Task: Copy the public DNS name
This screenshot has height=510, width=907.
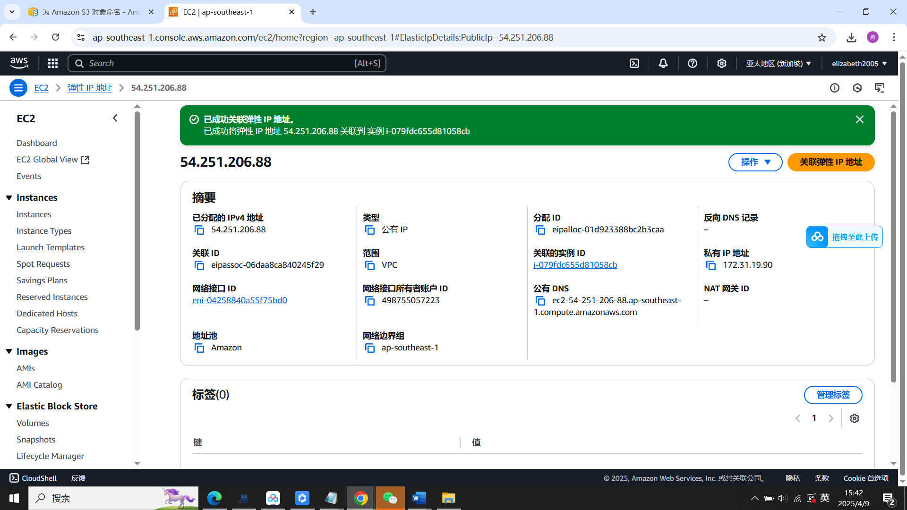Action: (x=540, y=301)
